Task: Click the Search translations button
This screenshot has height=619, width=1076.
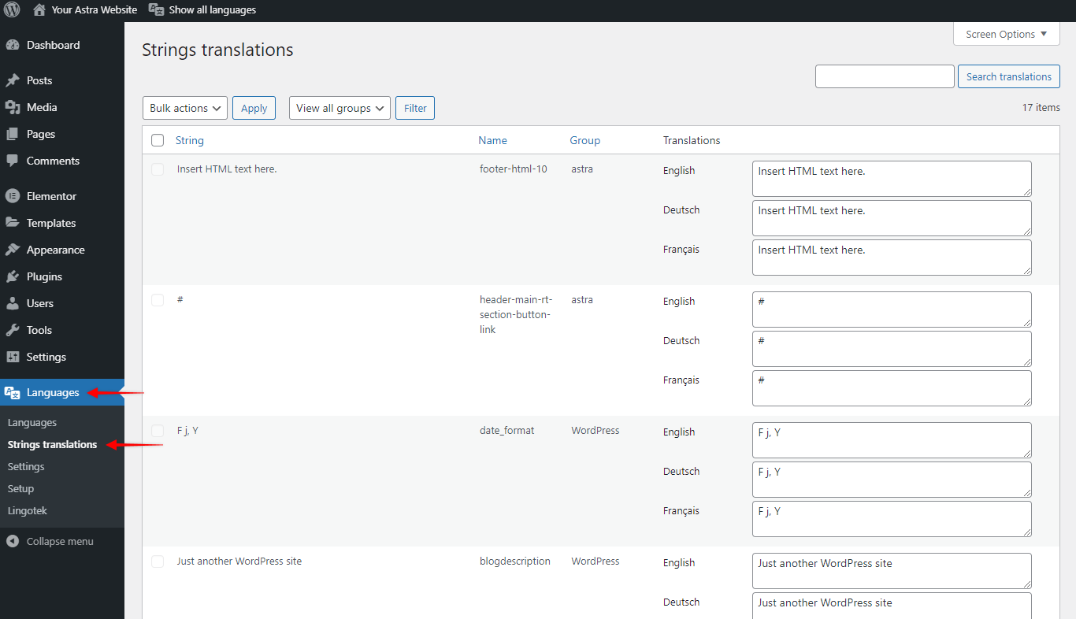Action: (x=1008, y=76)
